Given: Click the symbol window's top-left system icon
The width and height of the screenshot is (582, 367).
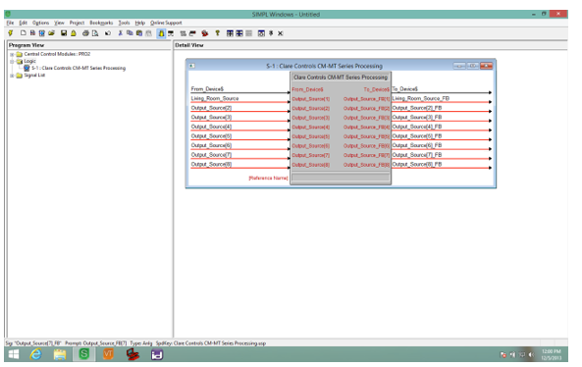Looking at the screenshot, I should tap(192, 66).
